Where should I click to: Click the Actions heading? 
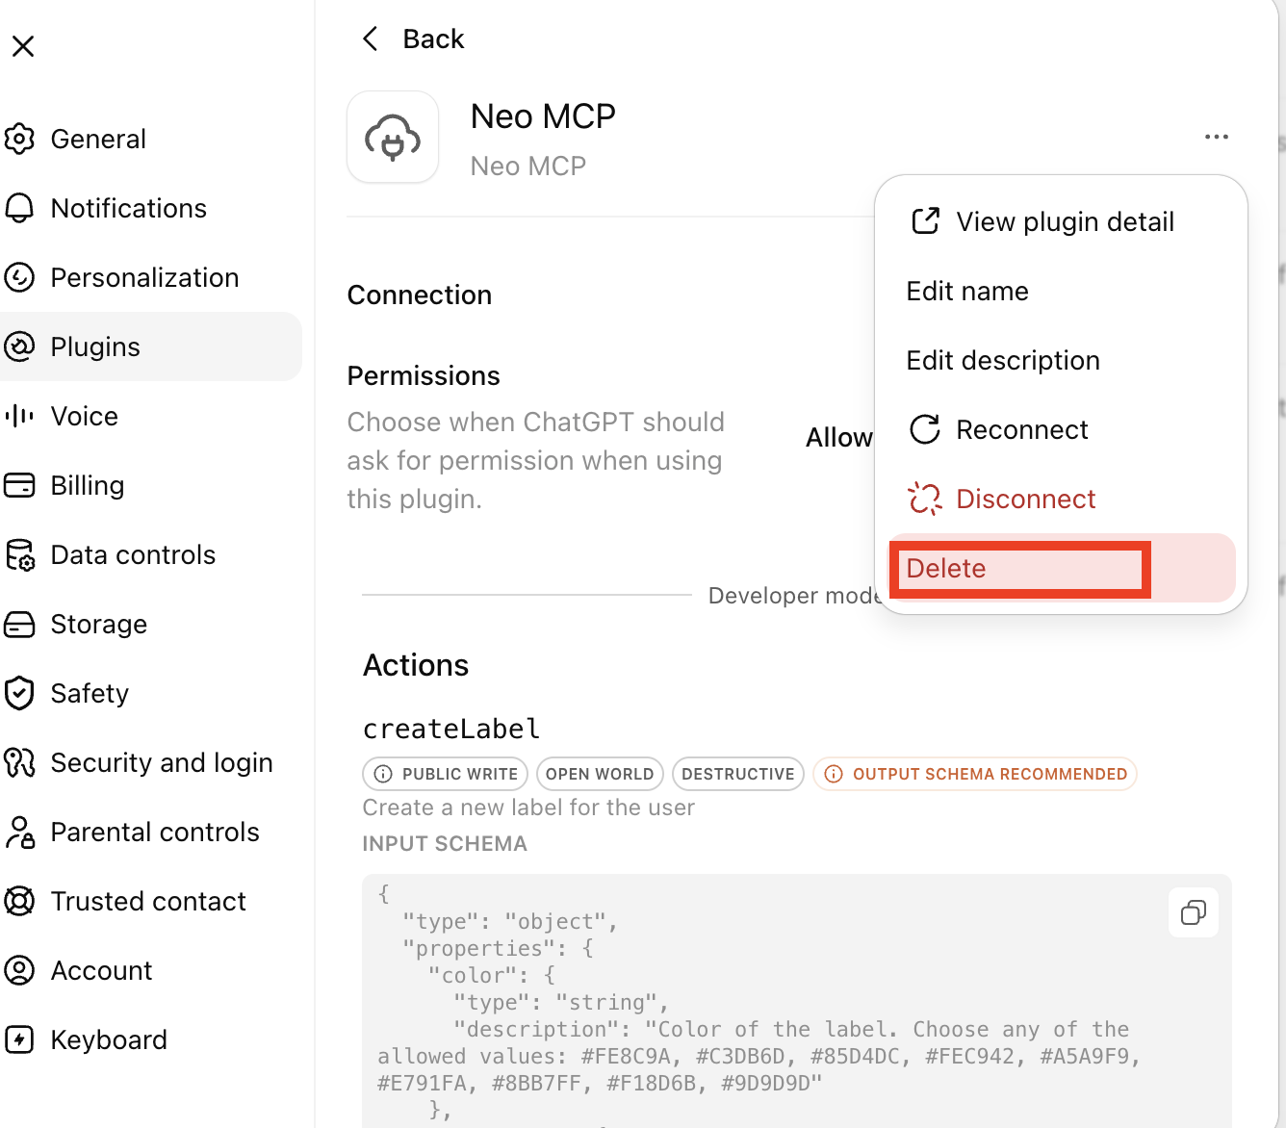click(416, 665)
